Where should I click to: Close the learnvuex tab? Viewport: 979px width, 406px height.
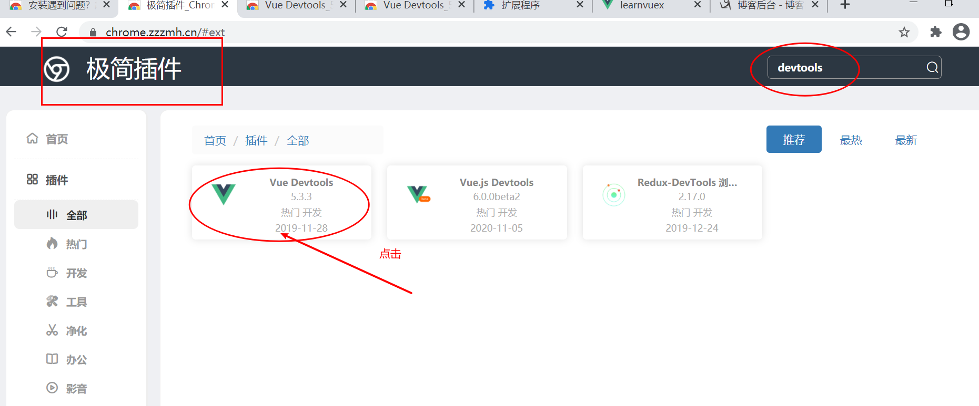(698, 5)
